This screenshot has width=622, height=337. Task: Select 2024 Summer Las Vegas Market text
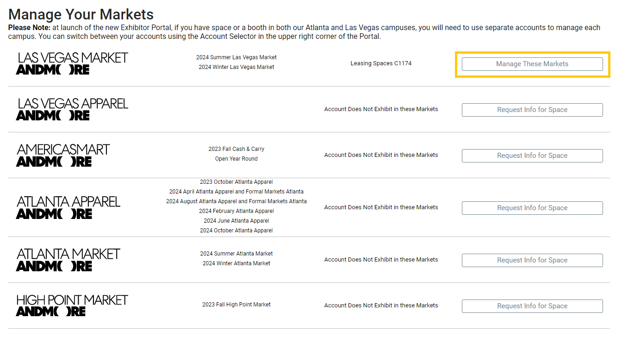tap(236, 57)
